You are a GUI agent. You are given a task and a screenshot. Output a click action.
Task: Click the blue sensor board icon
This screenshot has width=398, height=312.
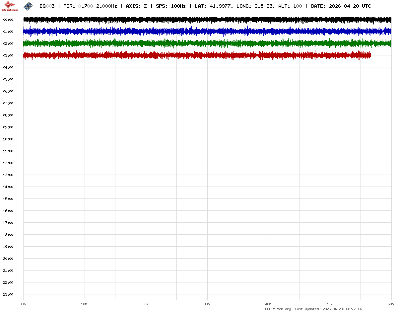click(28, 6)
